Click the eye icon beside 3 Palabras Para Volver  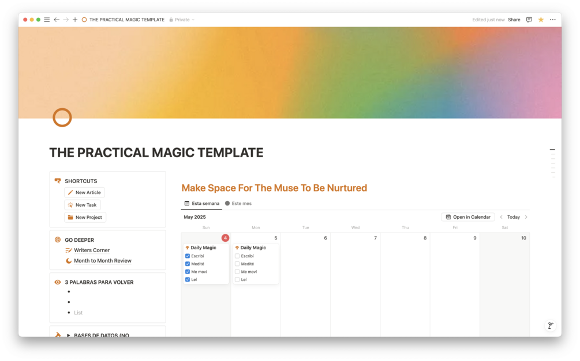tap(58, 282)
